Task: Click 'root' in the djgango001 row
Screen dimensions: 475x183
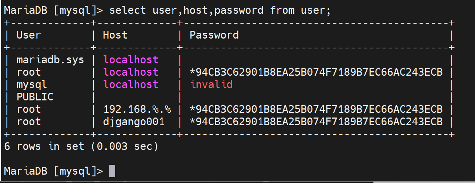Action: tap(29, 122)
